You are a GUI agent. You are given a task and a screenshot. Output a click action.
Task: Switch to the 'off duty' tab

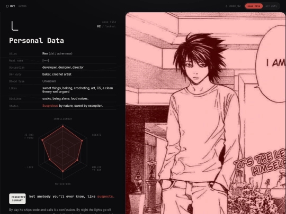[271, 6]
